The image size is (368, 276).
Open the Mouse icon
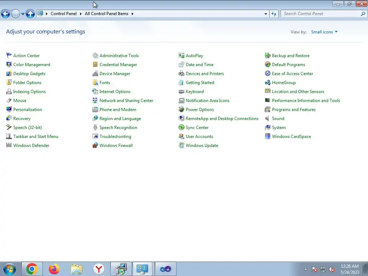9,101
